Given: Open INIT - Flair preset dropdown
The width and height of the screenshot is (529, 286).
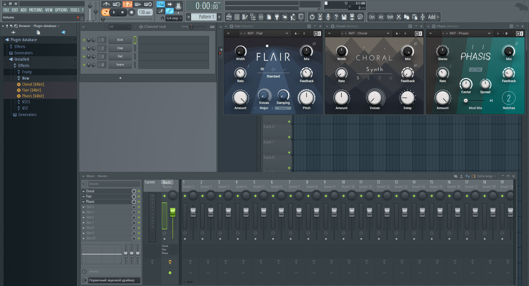Looking at the screenshot, I should click(x=287, y=33).
